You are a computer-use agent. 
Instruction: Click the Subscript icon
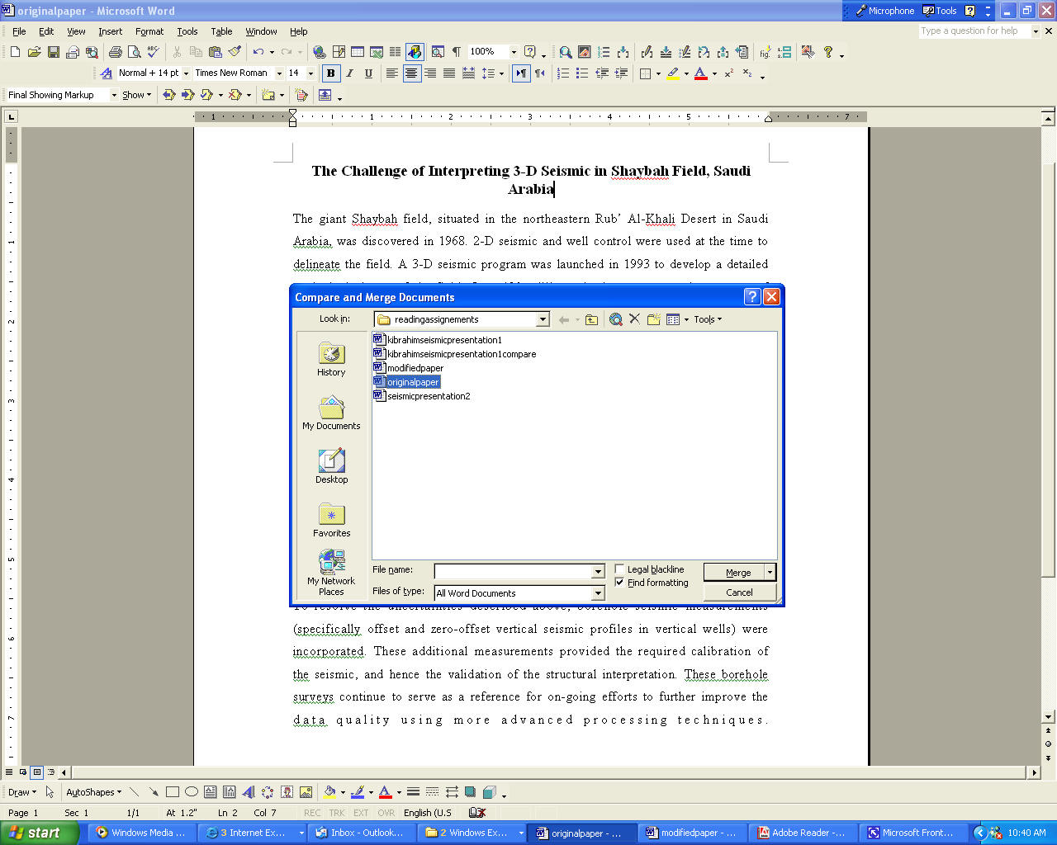(747, 73)
